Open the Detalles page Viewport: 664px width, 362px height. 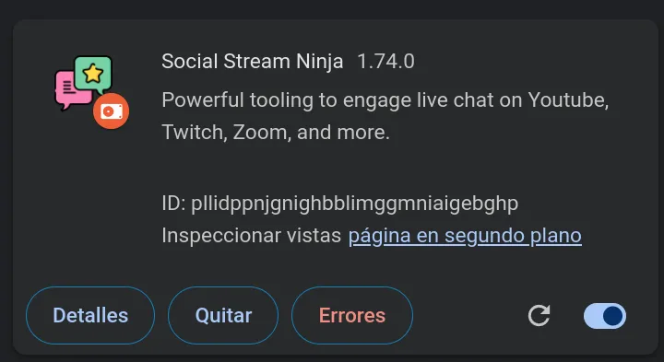coord(90,315)
